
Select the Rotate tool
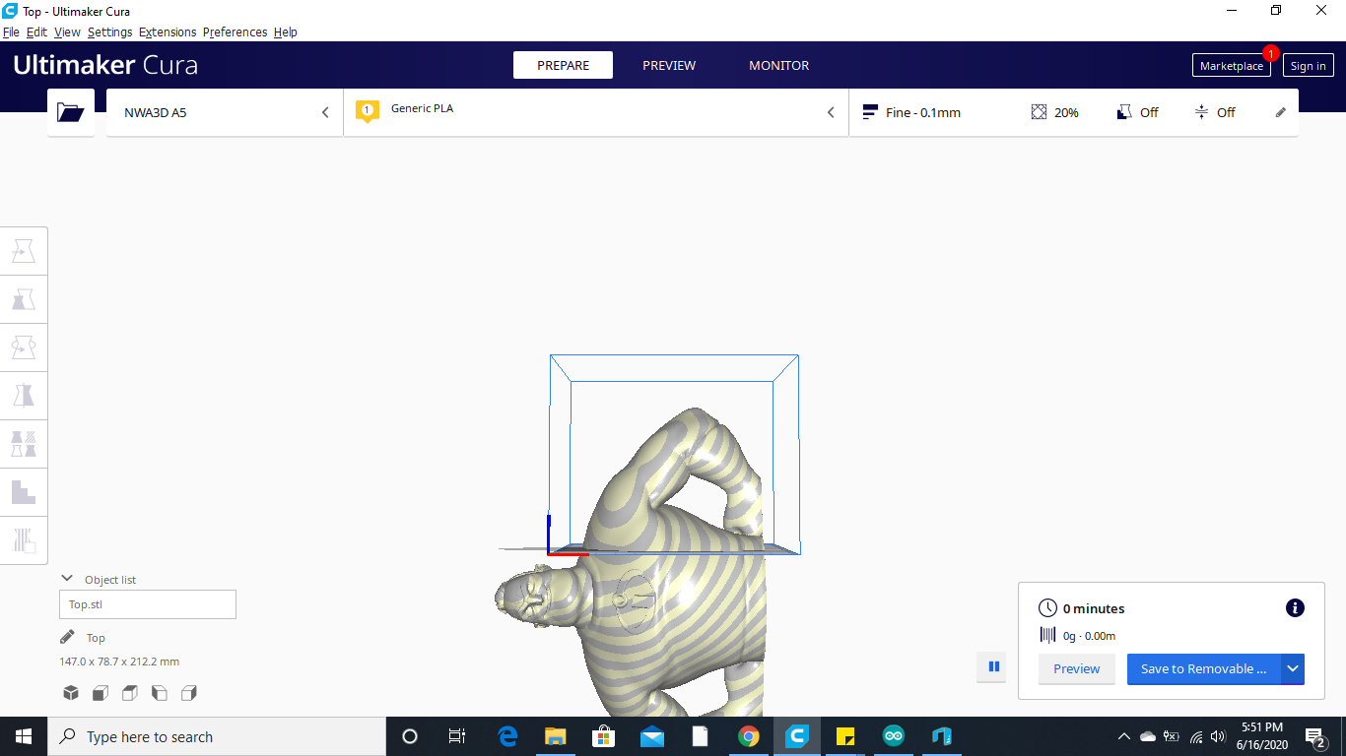point(24,346)
